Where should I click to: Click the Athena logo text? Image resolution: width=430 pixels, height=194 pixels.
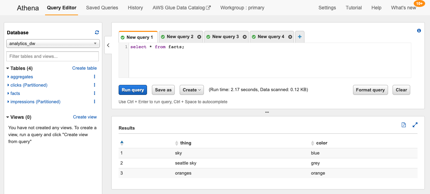click(28, 8)
